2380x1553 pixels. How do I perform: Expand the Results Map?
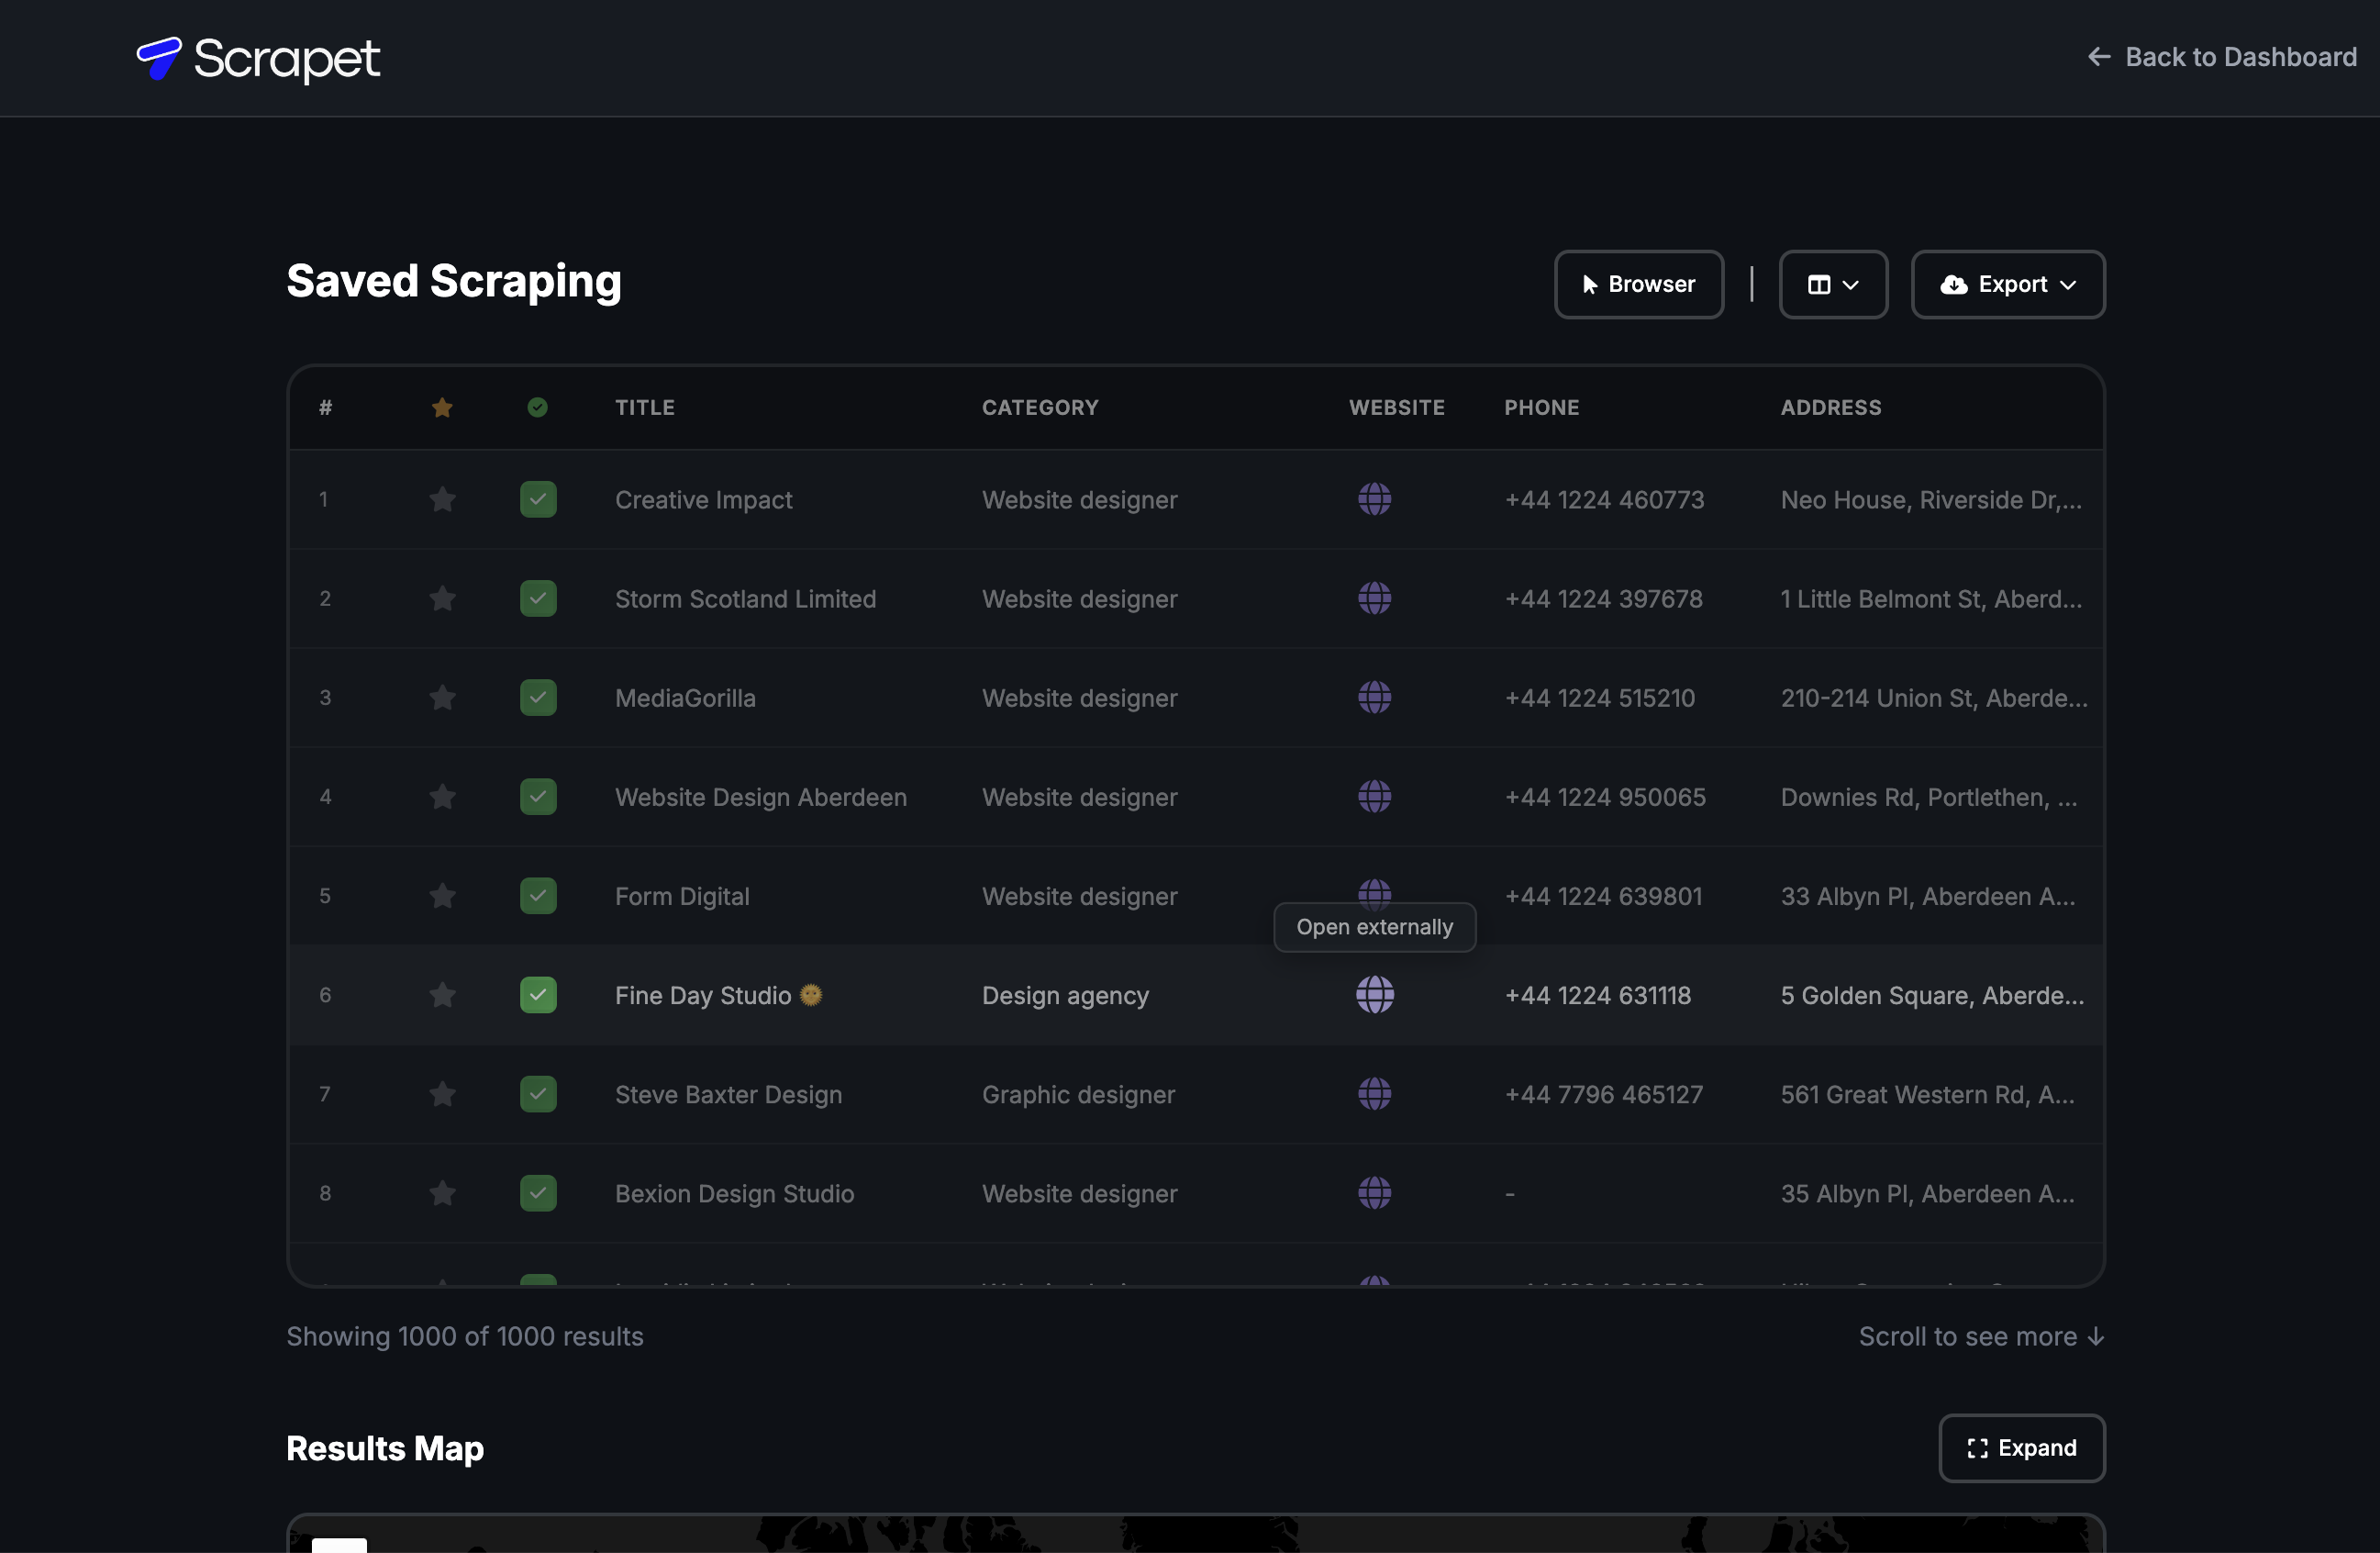click(x=2022, y=1448)
